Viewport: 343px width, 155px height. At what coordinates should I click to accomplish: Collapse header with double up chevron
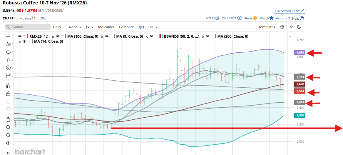click(x=291, y=27)
